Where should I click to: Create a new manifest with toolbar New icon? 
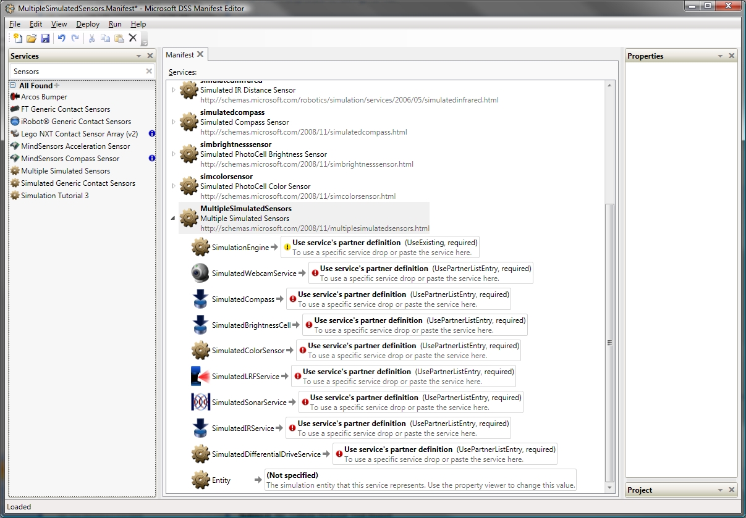[17, 38]
